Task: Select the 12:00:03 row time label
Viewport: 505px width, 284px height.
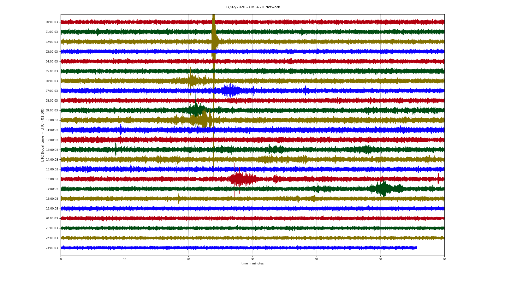Action: [x=52, y=140]
